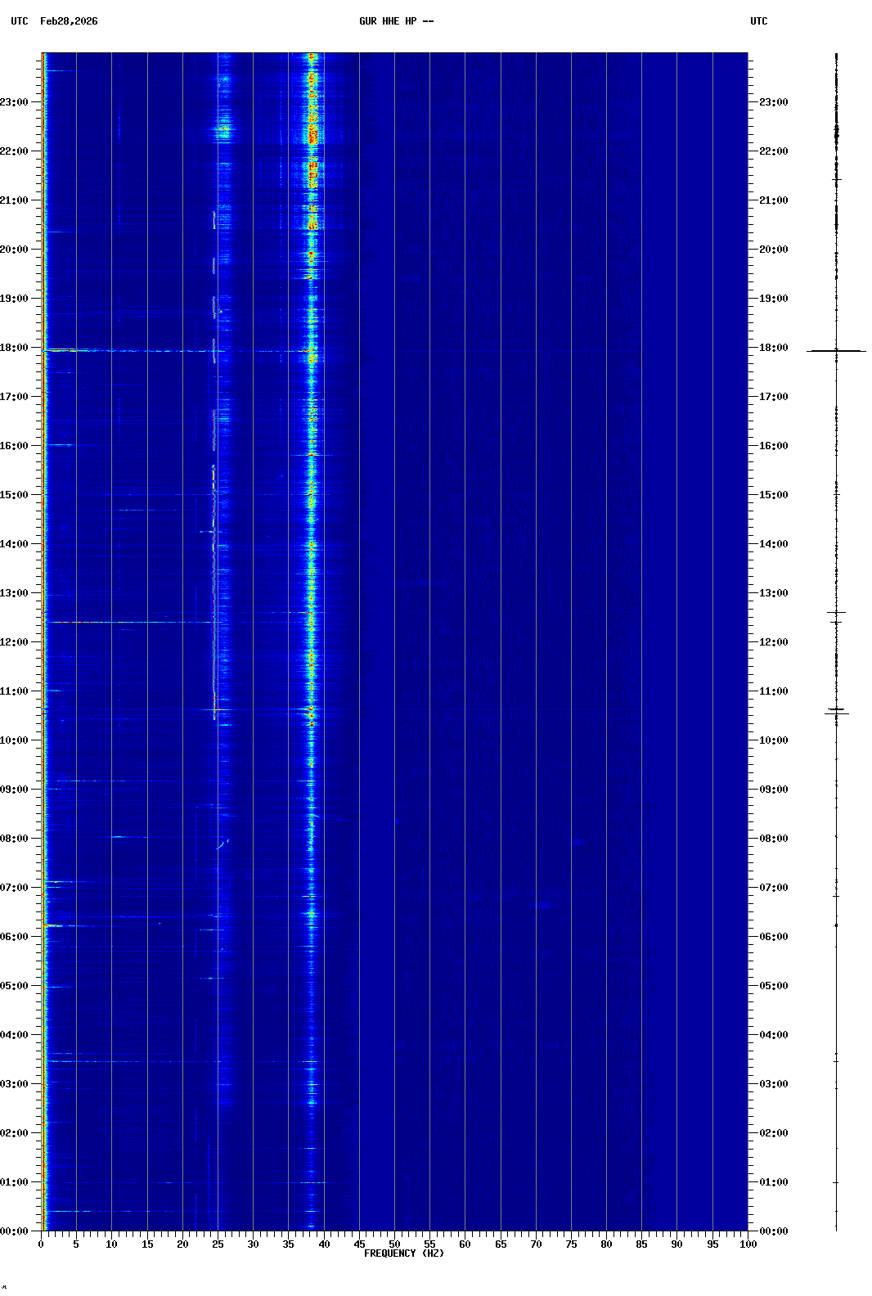Click the 100 tick label on the frequency axis
872x1296 pixels.
(748, 1244)
